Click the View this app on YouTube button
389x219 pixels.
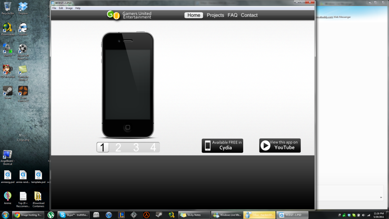click(x=280, y=146)
